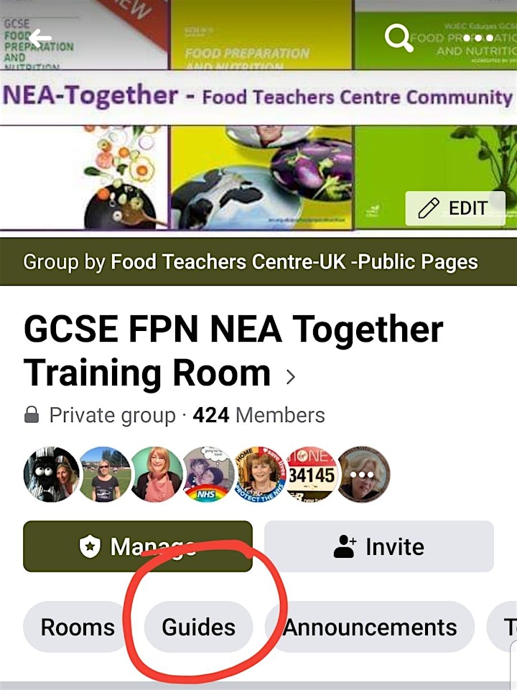
Task: Open the three-dot more options menu
Action: coord(478,38)
